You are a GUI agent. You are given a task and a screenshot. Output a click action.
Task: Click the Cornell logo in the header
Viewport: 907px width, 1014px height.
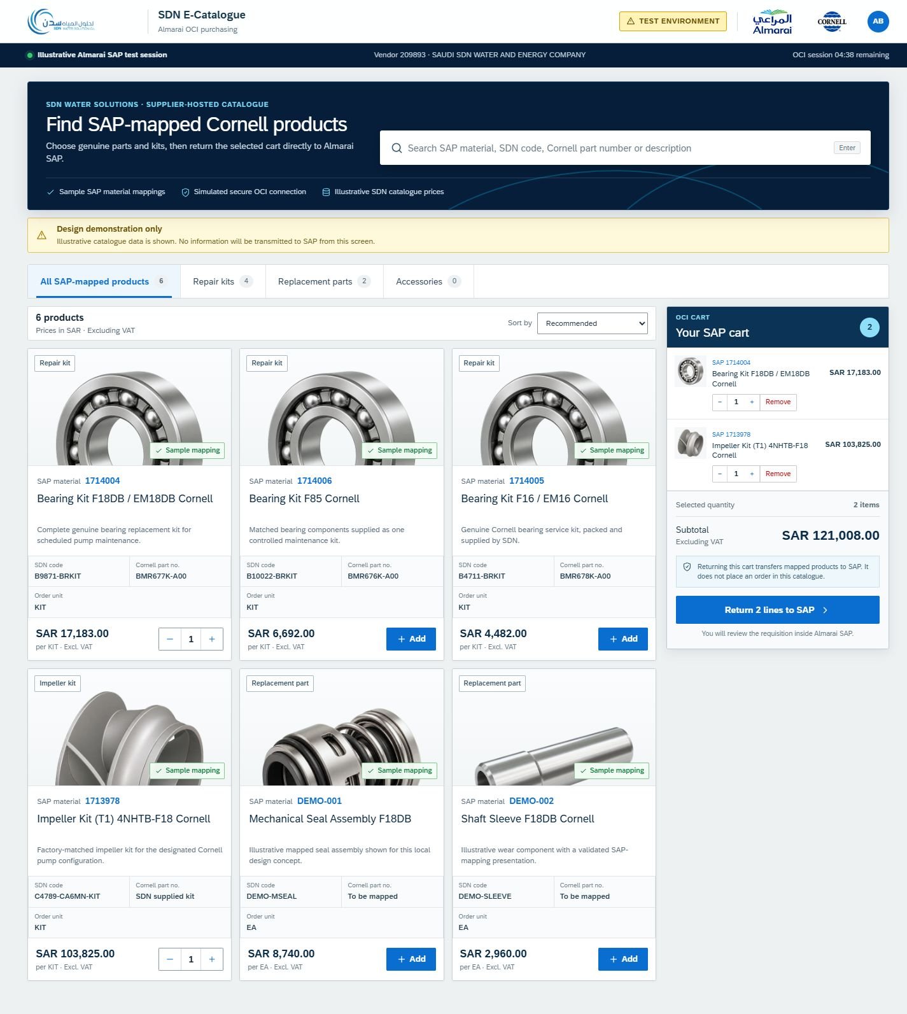pyautogui.click(x=832, y=21)
